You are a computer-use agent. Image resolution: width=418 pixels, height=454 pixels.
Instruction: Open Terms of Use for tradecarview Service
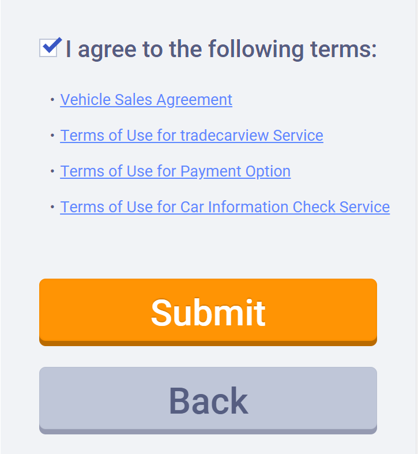pyautogui.click(x=191, y=136)
